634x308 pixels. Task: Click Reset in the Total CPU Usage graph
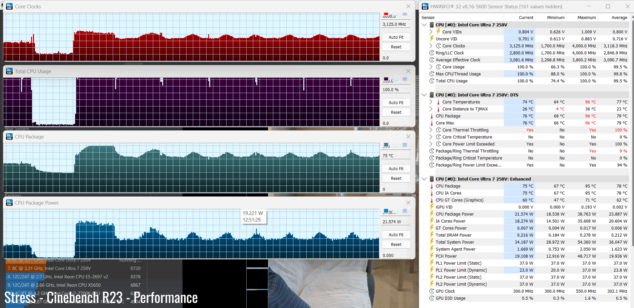click(396, 112)
